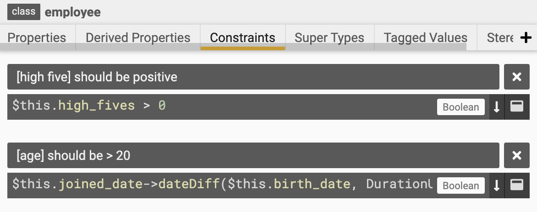Click the class badge beside employee
This screenshot has height=212, width=537.
click(24, 12)
